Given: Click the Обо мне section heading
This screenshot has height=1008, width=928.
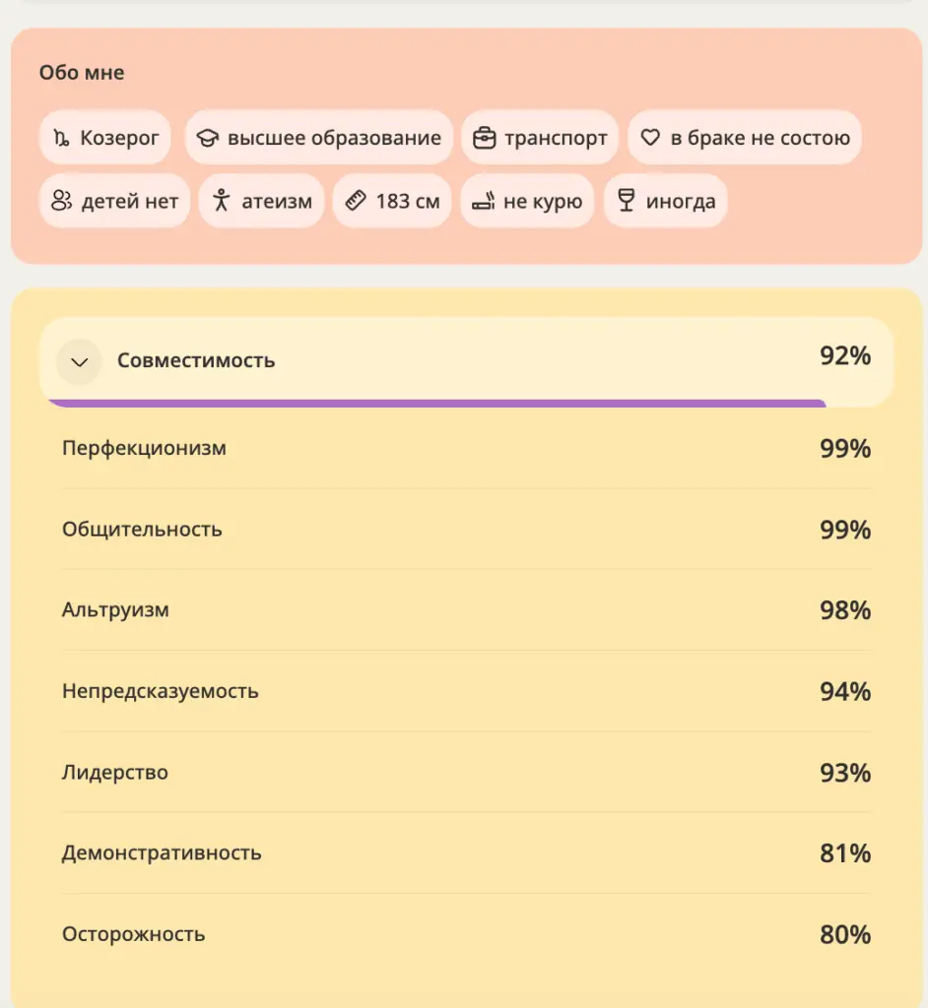Looking at the screenshot, I should point(80,72).
